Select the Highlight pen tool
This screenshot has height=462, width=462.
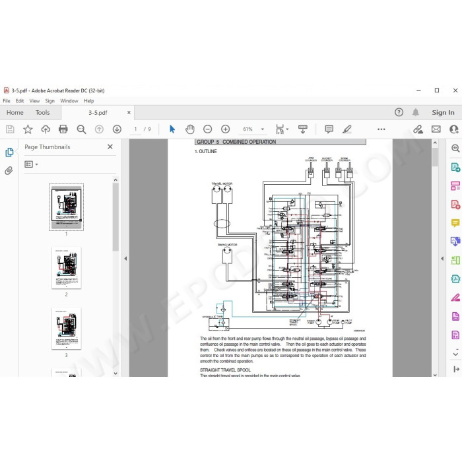[x=347, y=129]
